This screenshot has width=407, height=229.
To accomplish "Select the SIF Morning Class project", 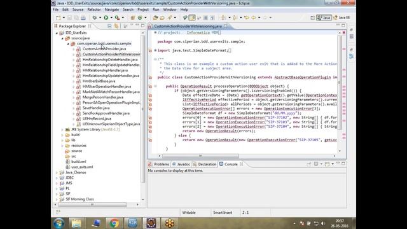I will pos(79,199).
